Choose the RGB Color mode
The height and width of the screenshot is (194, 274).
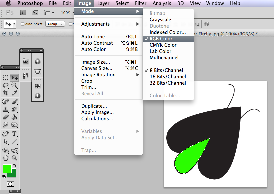click(168, 39)
